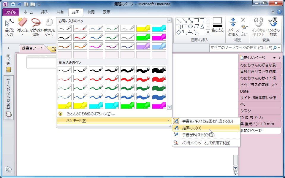This screenshot has height=178, width=285.
Task: Convert ink with インクからテキスト
Action: (259, 27)
